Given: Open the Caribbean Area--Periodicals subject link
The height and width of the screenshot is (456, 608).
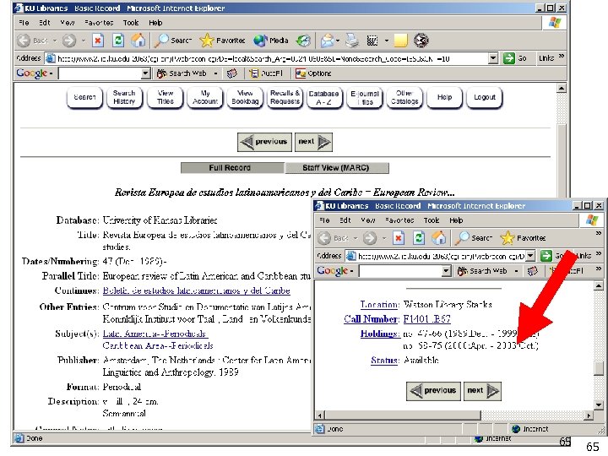Looking at the screenshot, I should [158, 345].
